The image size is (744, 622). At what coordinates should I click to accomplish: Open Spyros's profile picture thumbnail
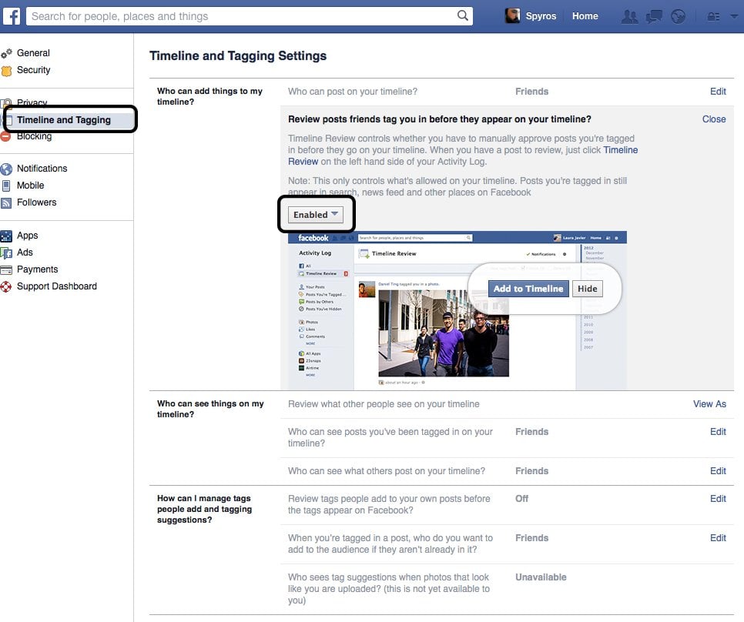point(512,15)
